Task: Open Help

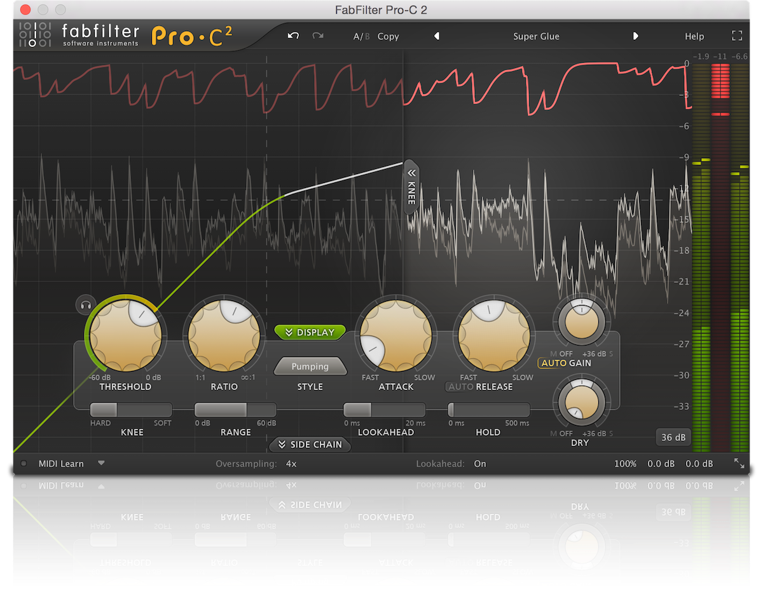Action: point(694,36)
